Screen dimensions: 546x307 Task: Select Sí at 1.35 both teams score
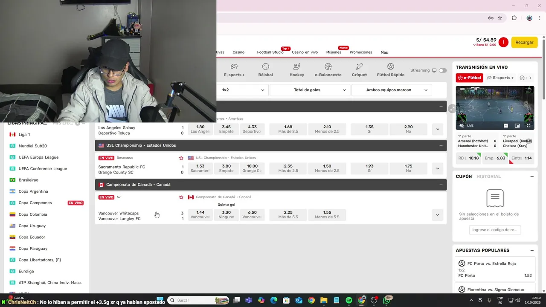tap(369, 129)
